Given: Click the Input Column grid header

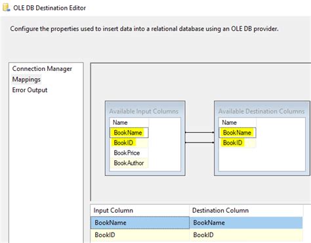Looking at the screenshot, I should point(140,211).
